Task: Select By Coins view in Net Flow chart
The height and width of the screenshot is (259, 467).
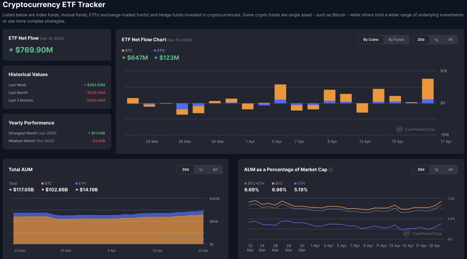Action: click(371, 40)
